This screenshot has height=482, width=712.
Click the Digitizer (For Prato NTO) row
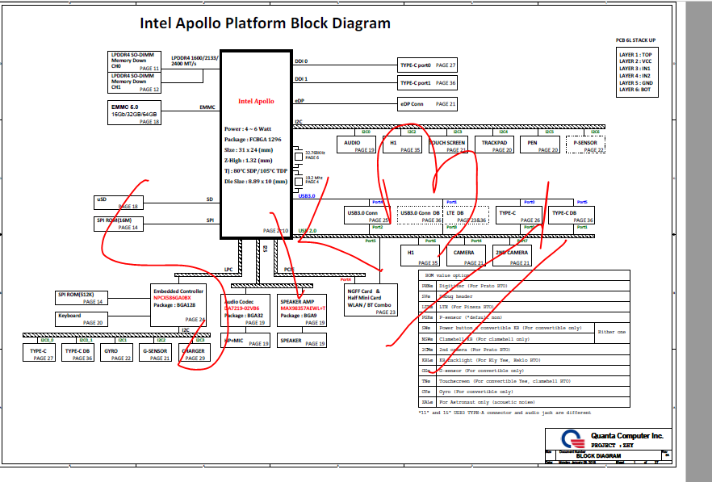[x=524, y=286]
